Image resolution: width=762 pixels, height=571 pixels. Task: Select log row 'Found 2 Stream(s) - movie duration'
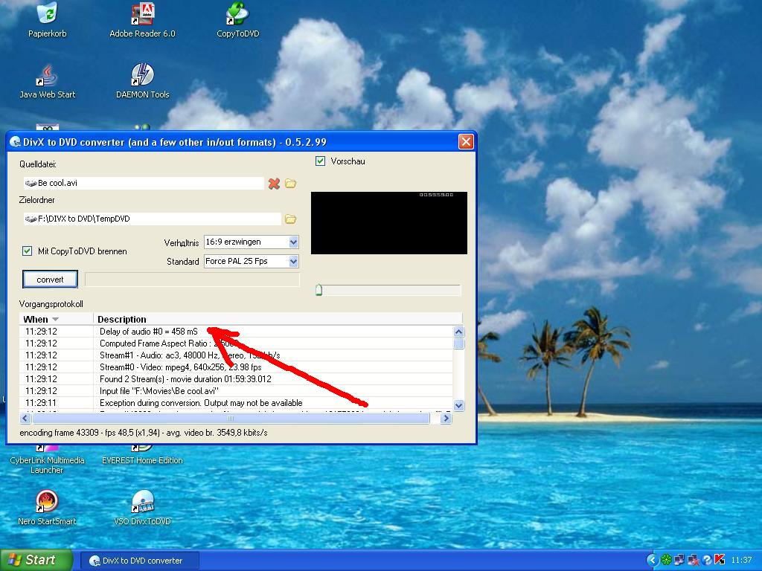pos(236,379)
